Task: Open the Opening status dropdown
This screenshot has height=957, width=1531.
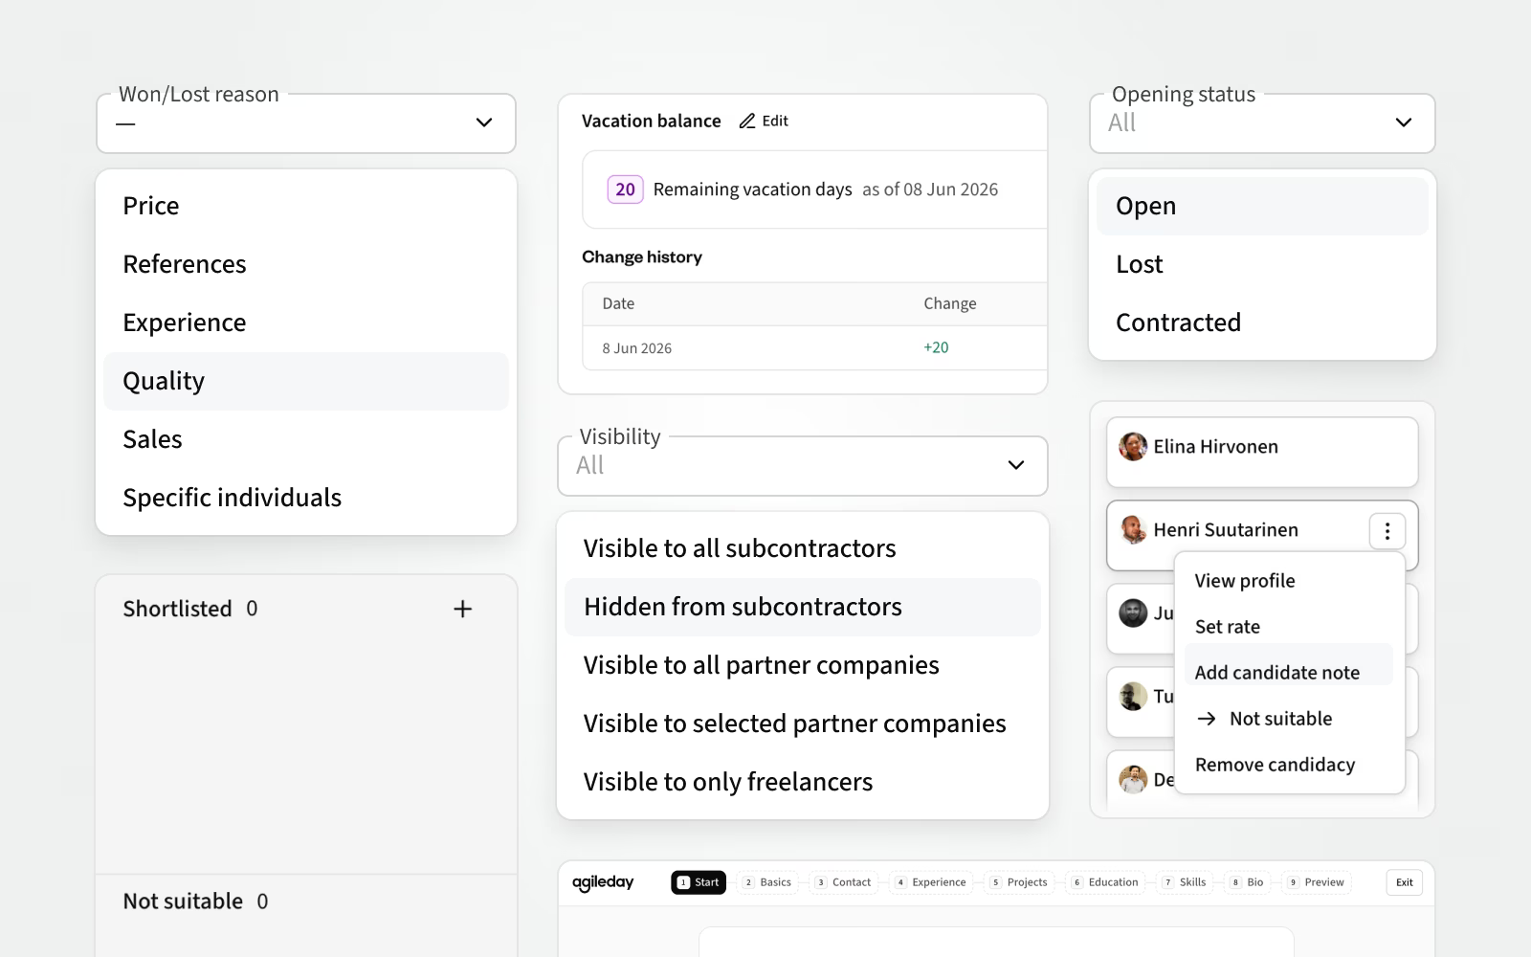Action: (1262, 123)
